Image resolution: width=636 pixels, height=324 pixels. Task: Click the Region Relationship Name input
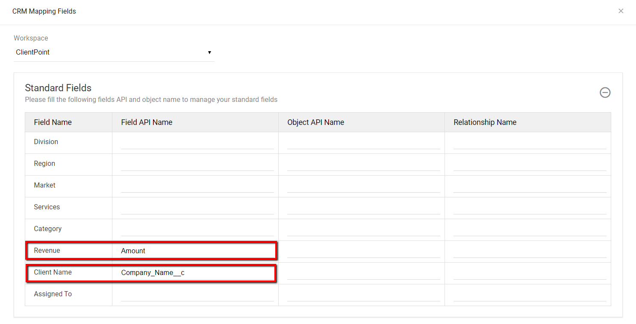530,164
